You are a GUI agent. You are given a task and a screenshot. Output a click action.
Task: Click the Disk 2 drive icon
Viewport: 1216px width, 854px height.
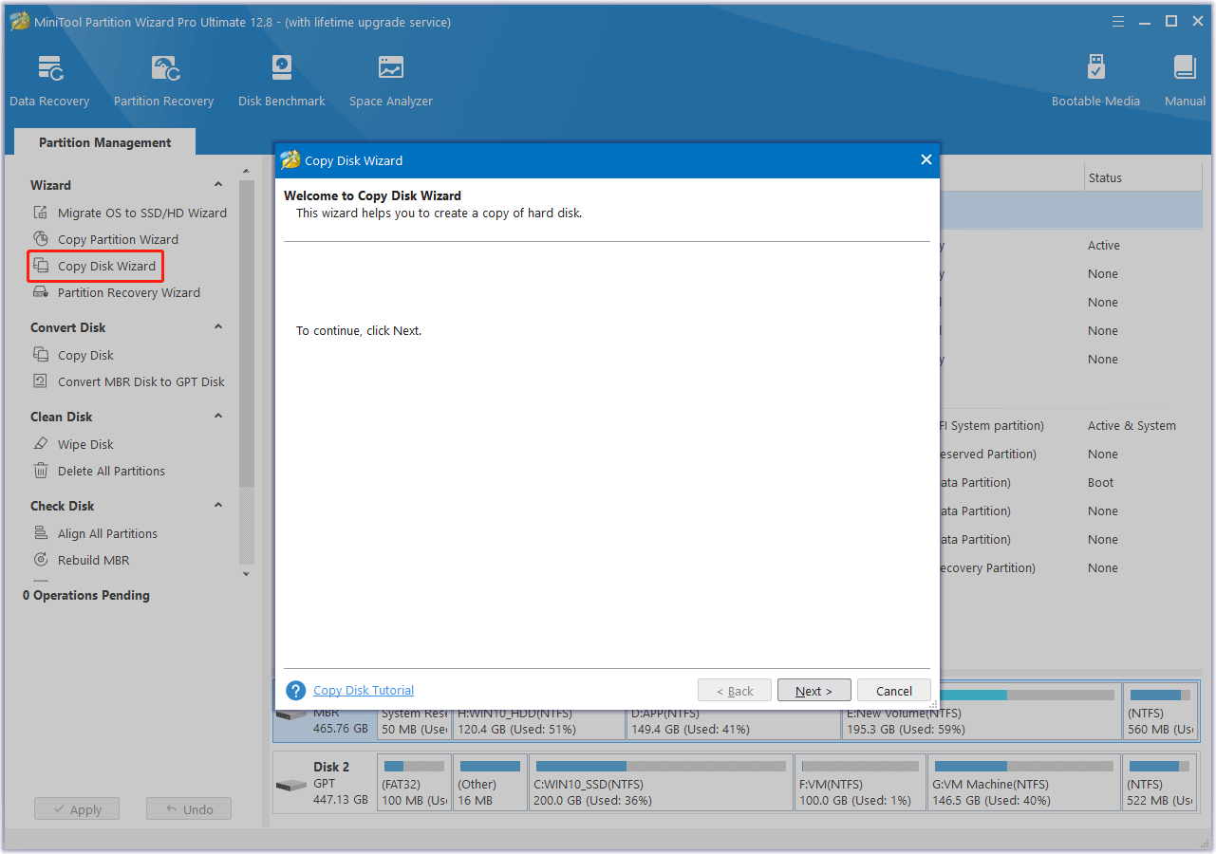point(290,787)
